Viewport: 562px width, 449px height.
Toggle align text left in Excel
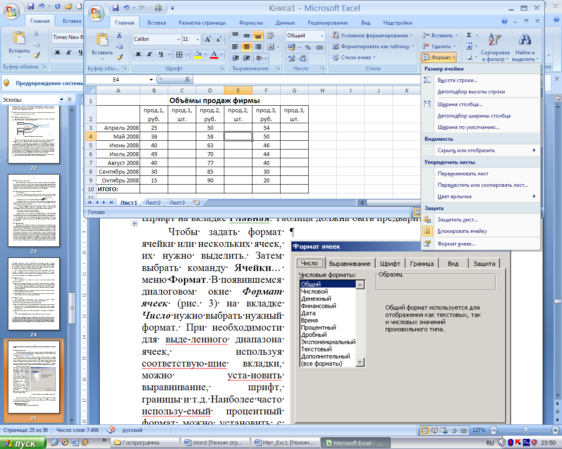click(x=235, y=47)
